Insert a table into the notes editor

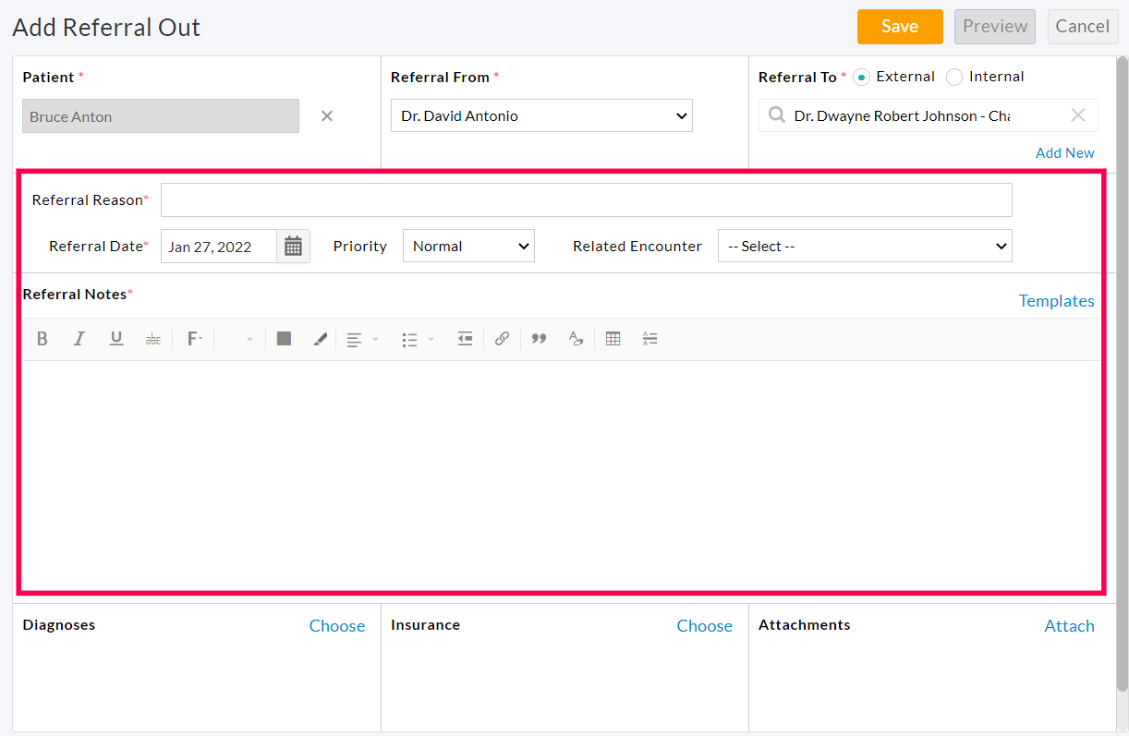613,338
